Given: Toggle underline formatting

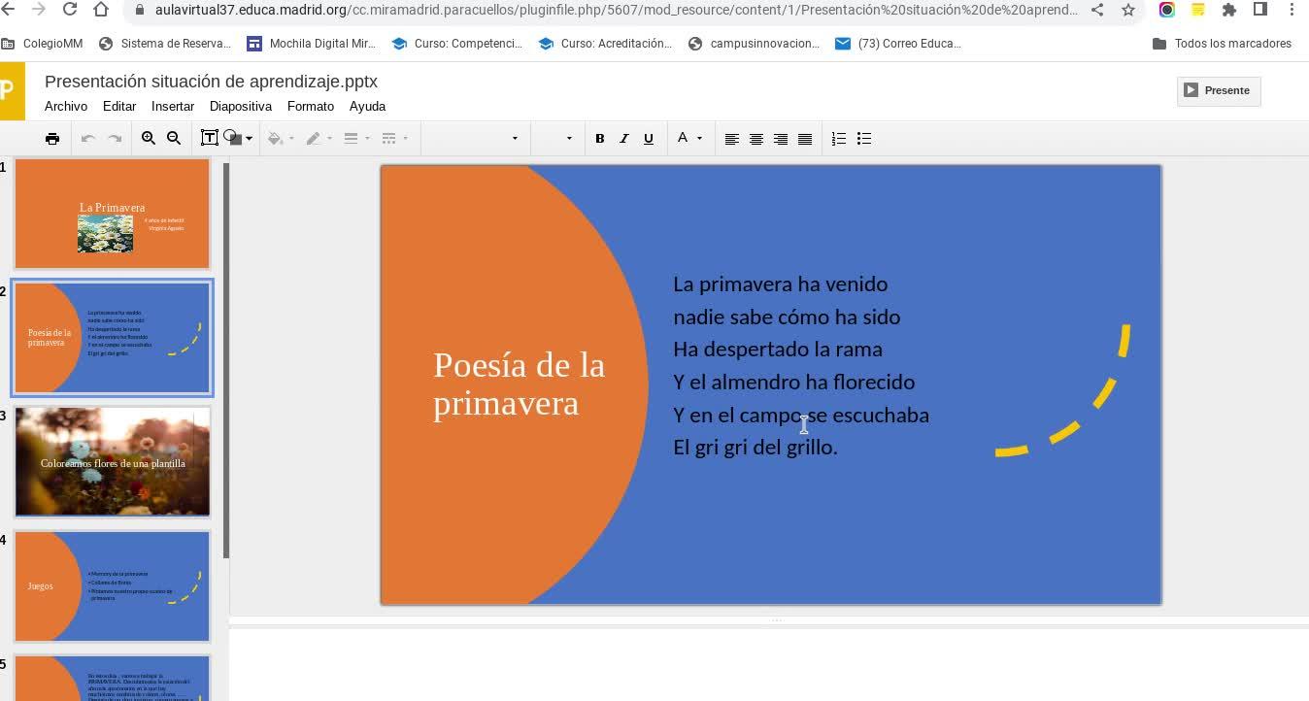Looking at the screenshot, I should (x=649, y=139).
